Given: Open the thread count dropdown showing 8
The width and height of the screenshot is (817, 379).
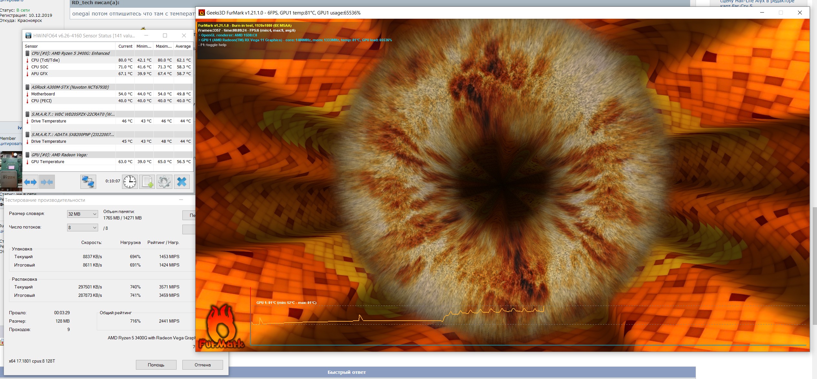Looking at the screenshot, I should click(82, 228).
